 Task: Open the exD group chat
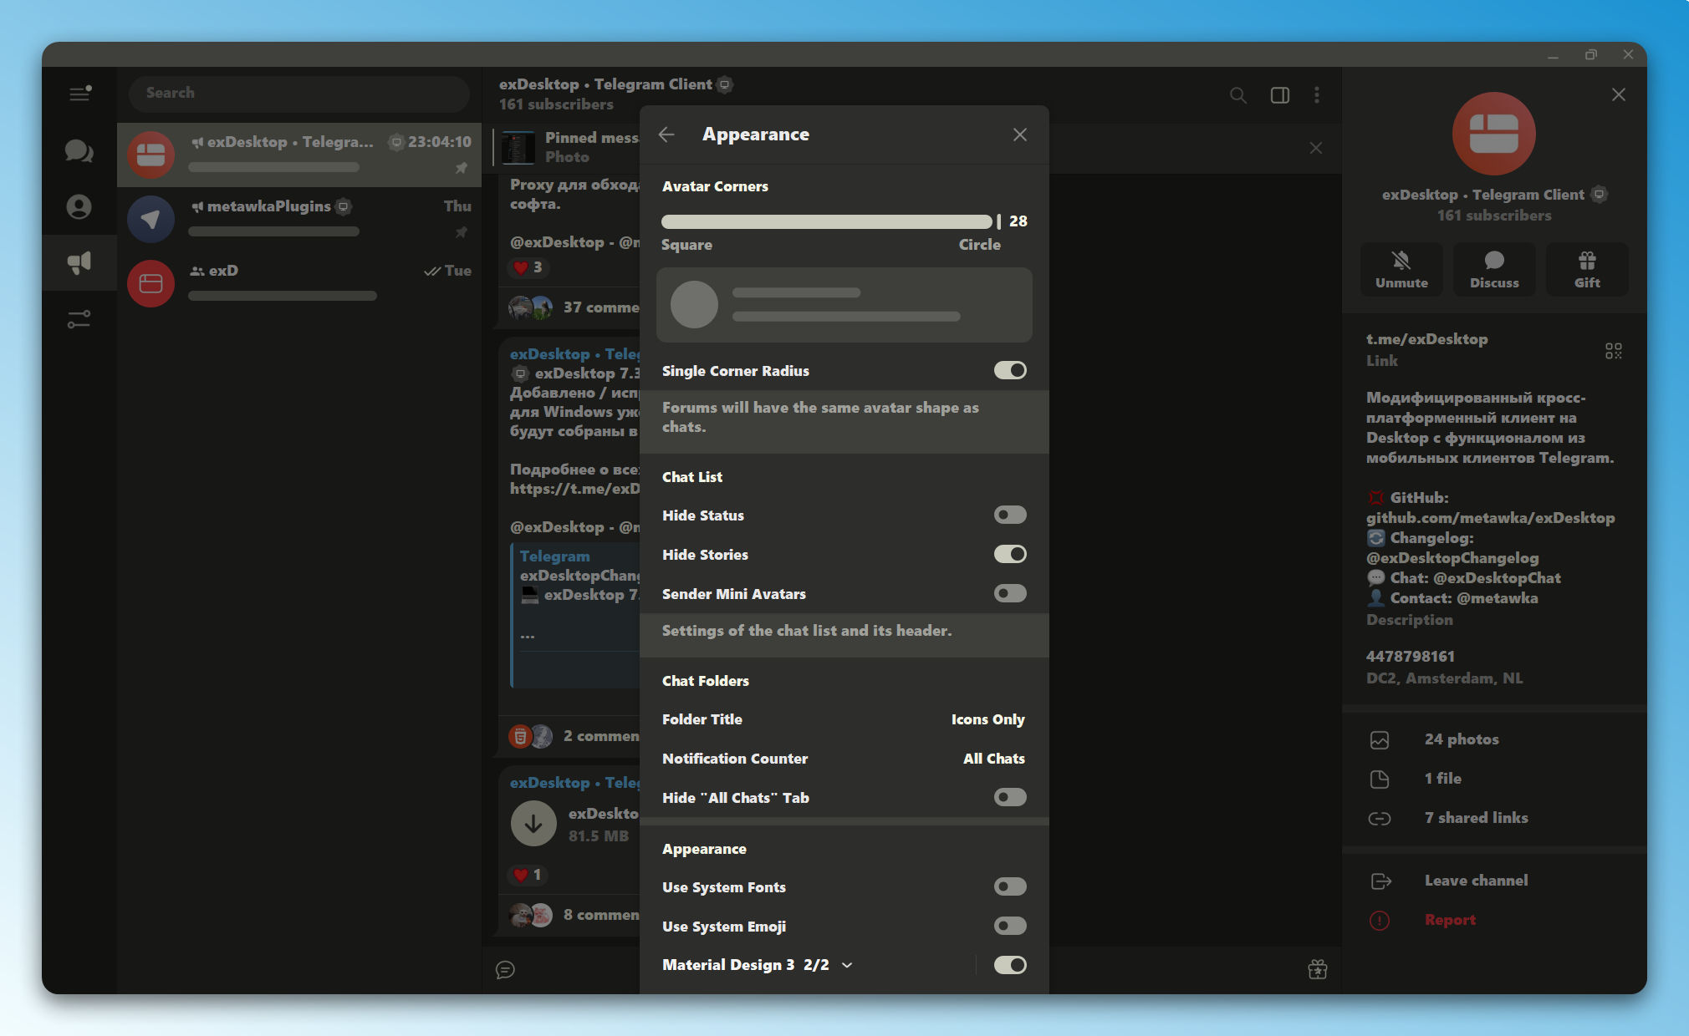click(299, 283)
